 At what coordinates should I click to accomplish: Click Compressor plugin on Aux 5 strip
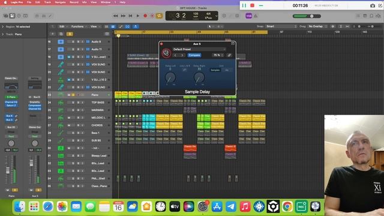point(35,106)
